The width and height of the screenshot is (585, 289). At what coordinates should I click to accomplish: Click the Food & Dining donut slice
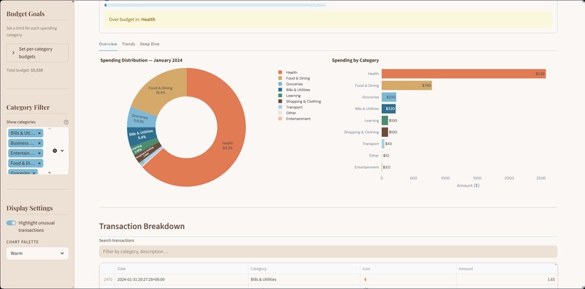pos(160,90)
